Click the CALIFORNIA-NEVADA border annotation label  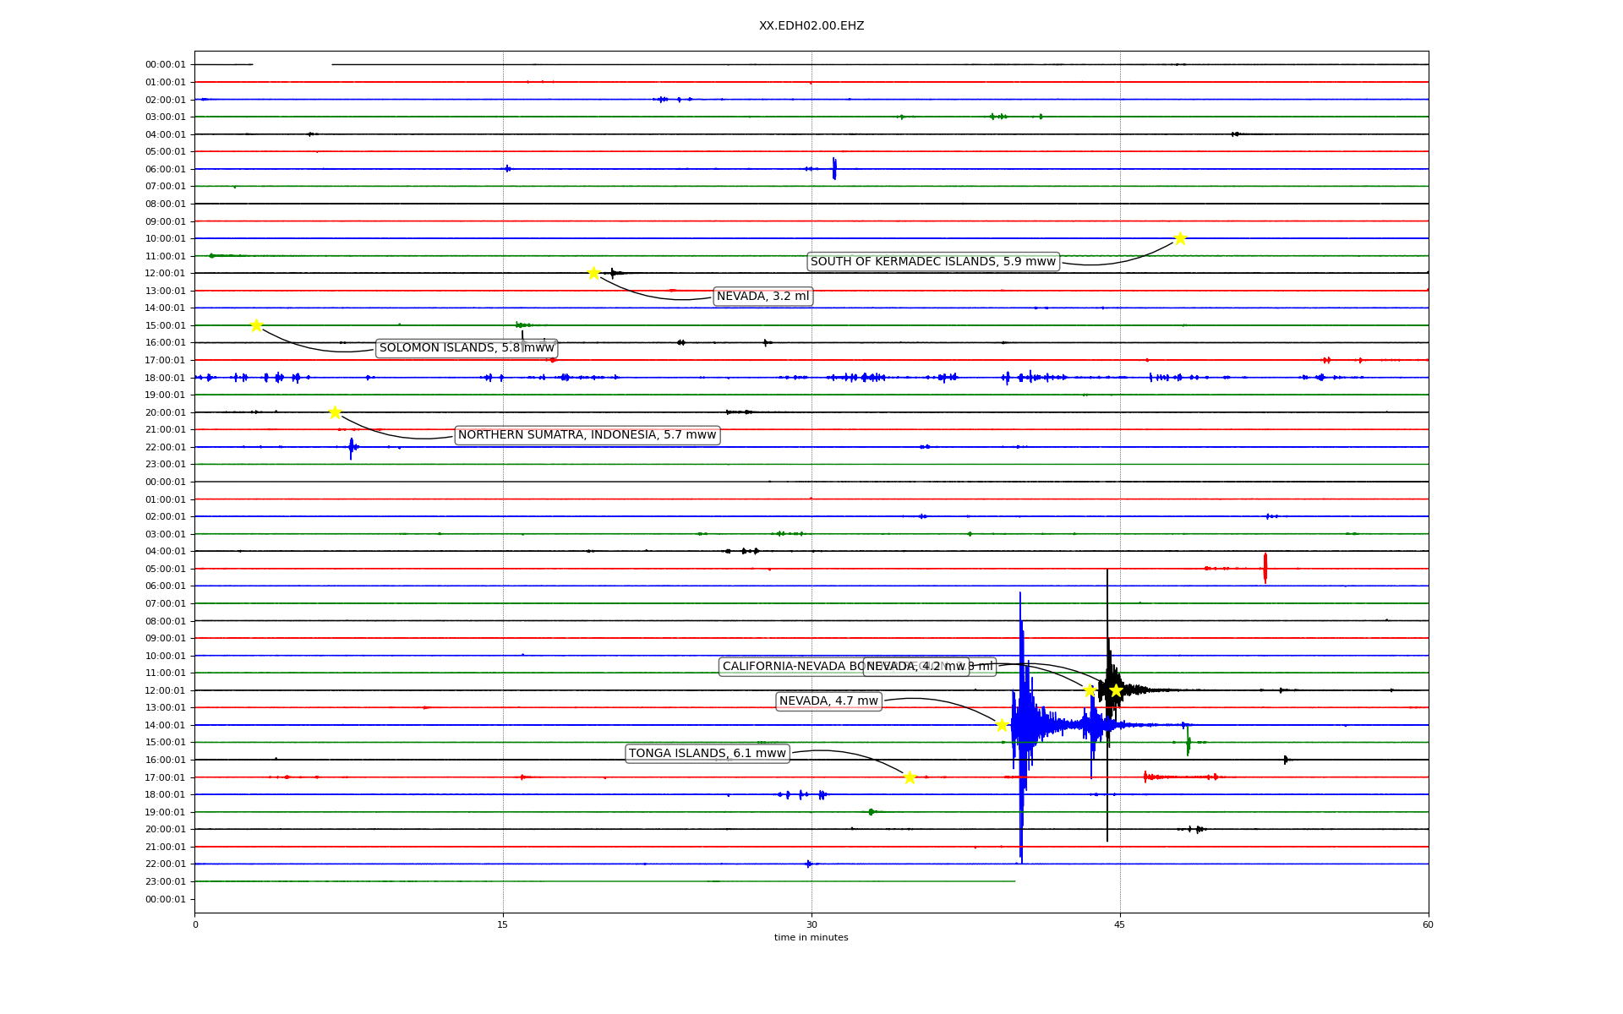790,667
